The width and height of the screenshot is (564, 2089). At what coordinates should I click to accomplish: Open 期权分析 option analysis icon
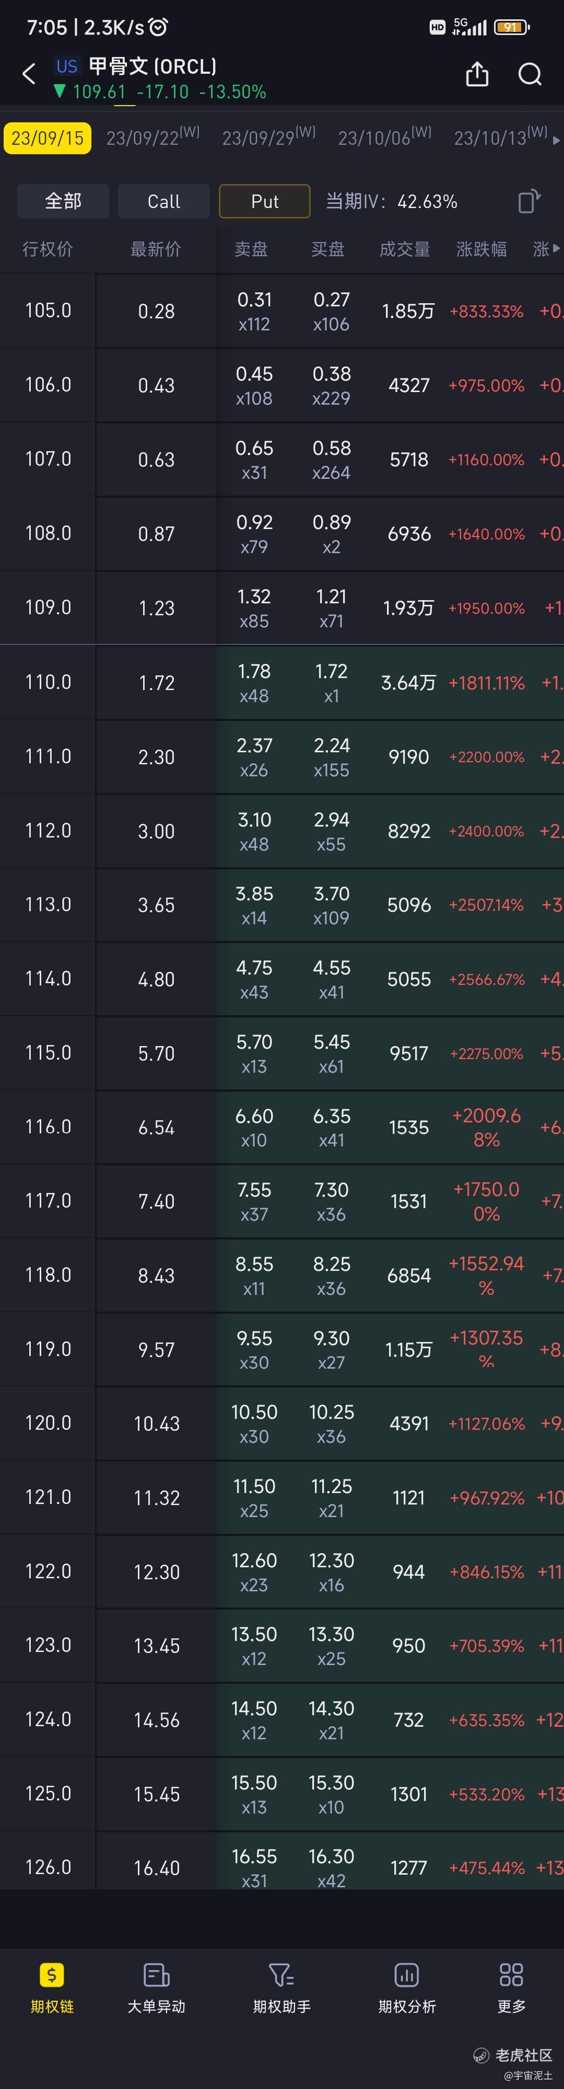tap(407, 1976)
